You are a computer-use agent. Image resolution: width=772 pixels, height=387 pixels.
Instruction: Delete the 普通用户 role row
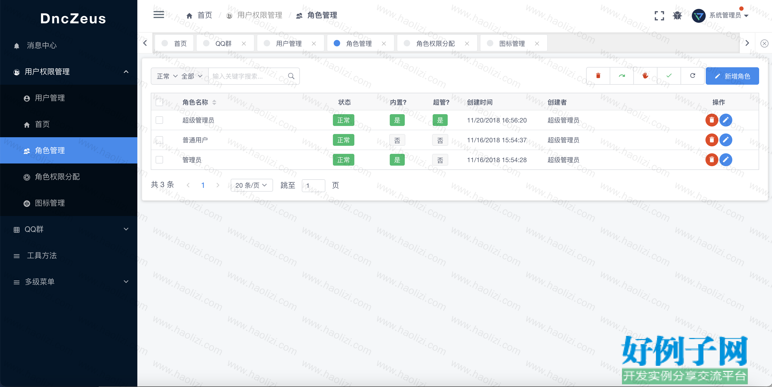pyautogui.click(x=711, y=140)
